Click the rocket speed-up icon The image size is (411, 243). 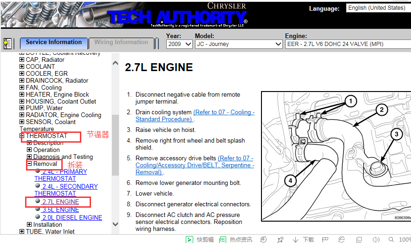click(280, 239)
